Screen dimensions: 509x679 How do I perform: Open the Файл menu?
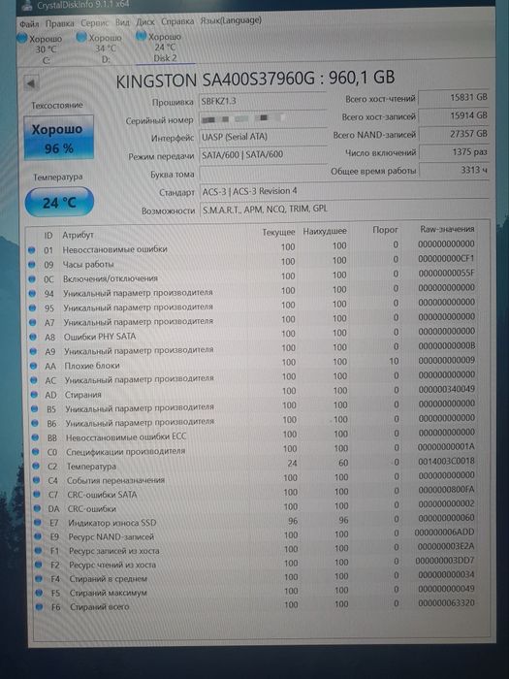pos(29,23)
